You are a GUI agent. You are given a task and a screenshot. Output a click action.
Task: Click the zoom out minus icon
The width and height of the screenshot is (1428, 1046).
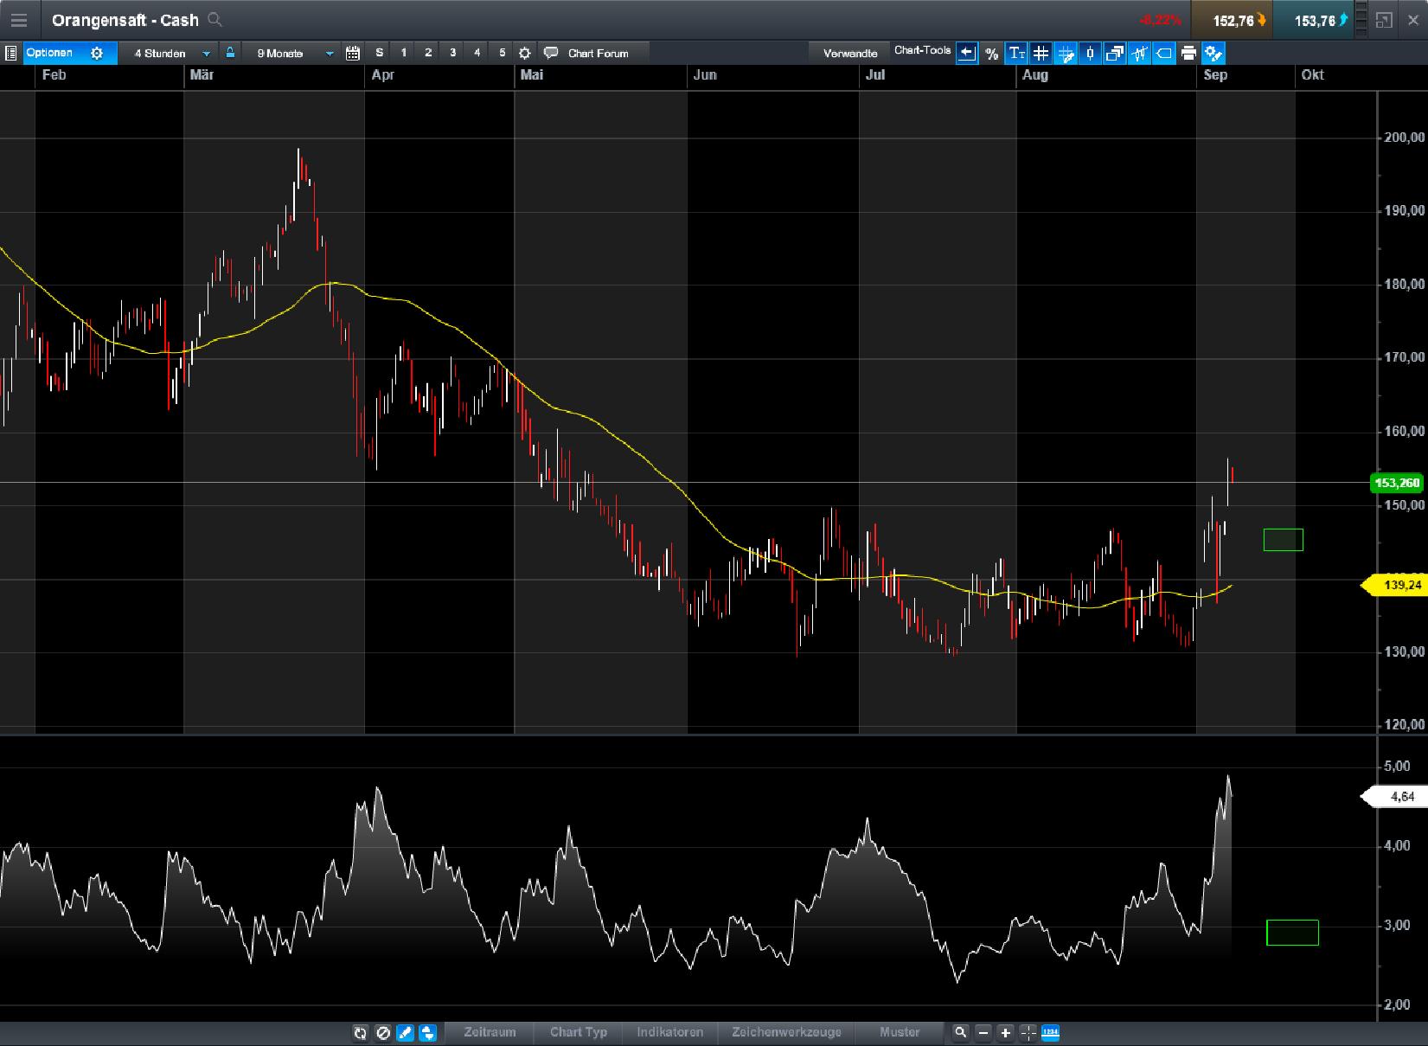[x=983, y=1032]
